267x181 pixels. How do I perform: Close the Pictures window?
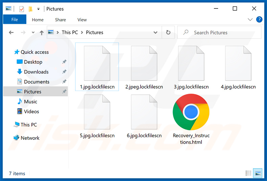click(x=254, y=8)
